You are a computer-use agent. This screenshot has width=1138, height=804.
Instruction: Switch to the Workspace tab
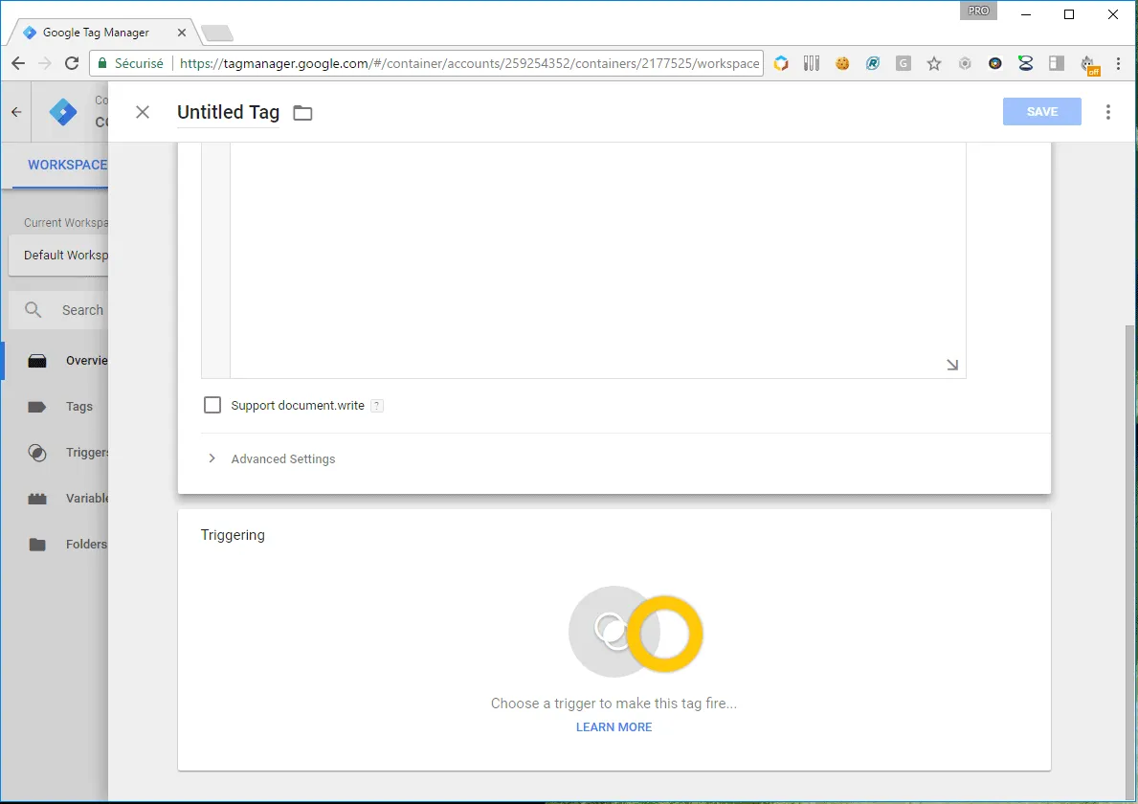[67, 165]
